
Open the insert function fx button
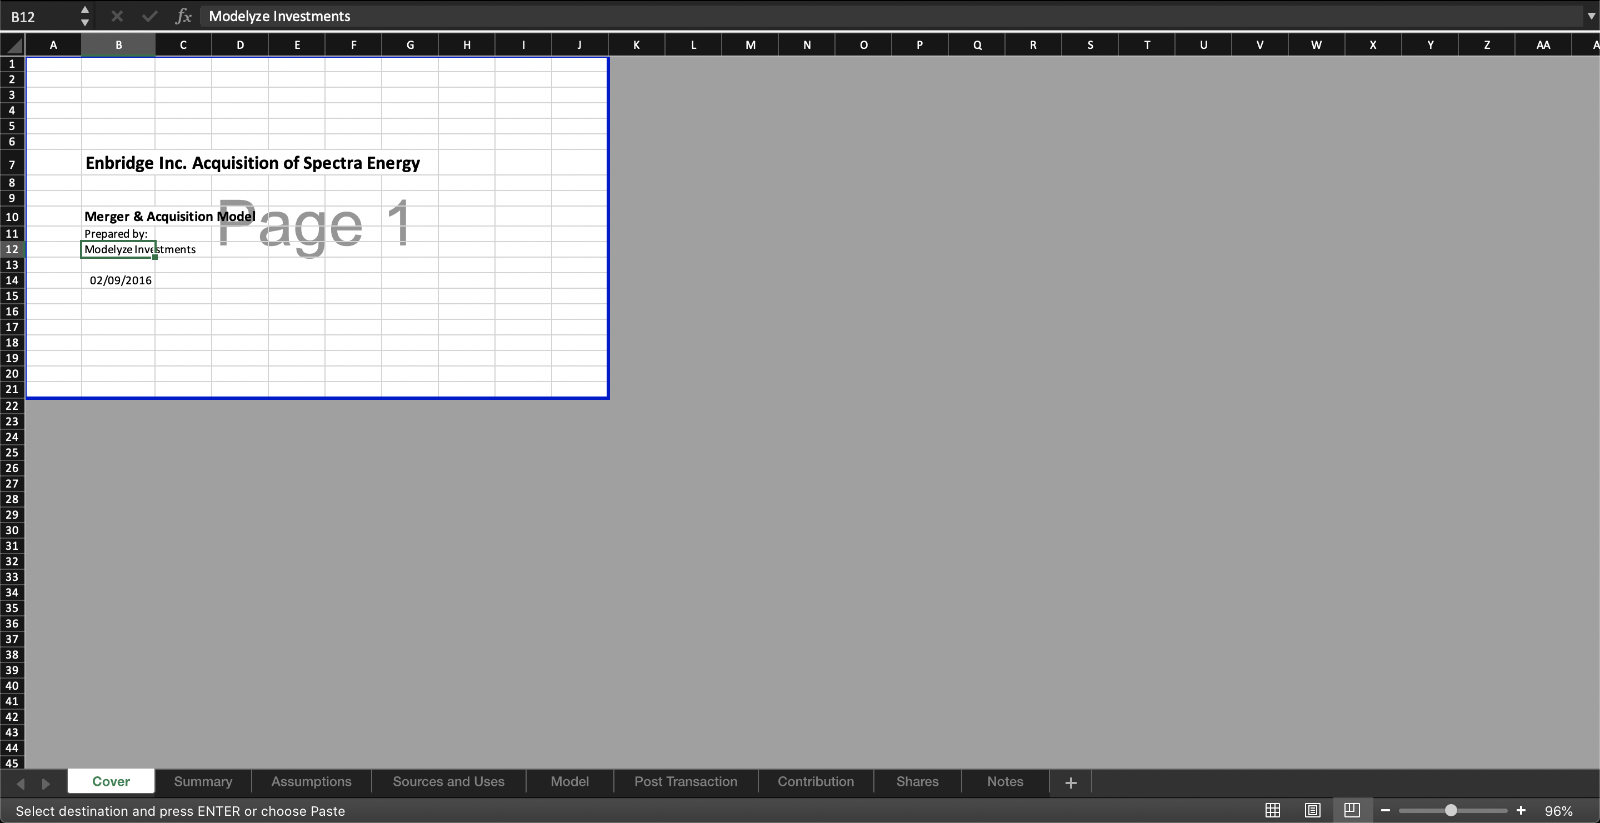183,16
